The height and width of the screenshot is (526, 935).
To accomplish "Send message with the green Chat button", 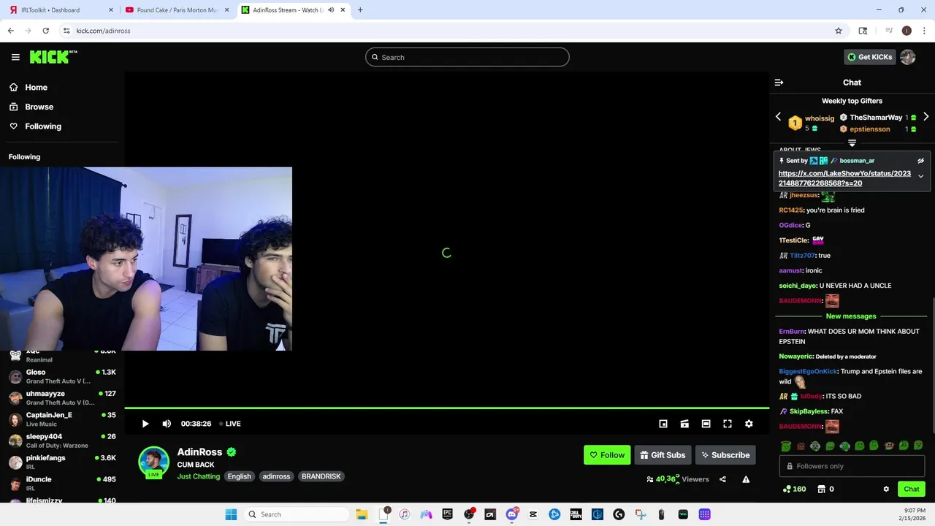I will pos(912,489).
